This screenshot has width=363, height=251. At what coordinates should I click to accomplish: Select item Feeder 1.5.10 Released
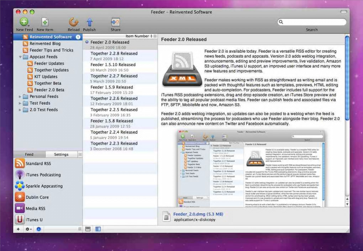(x=120, y=67)
